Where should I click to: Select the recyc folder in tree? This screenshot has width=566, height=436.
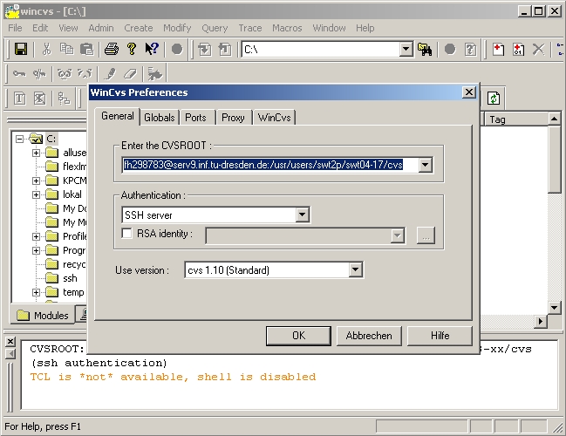coord(74,264)
